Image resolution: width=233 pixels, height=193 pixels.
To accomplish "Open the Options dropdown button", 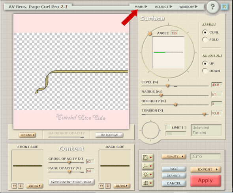I will [27, 135].
